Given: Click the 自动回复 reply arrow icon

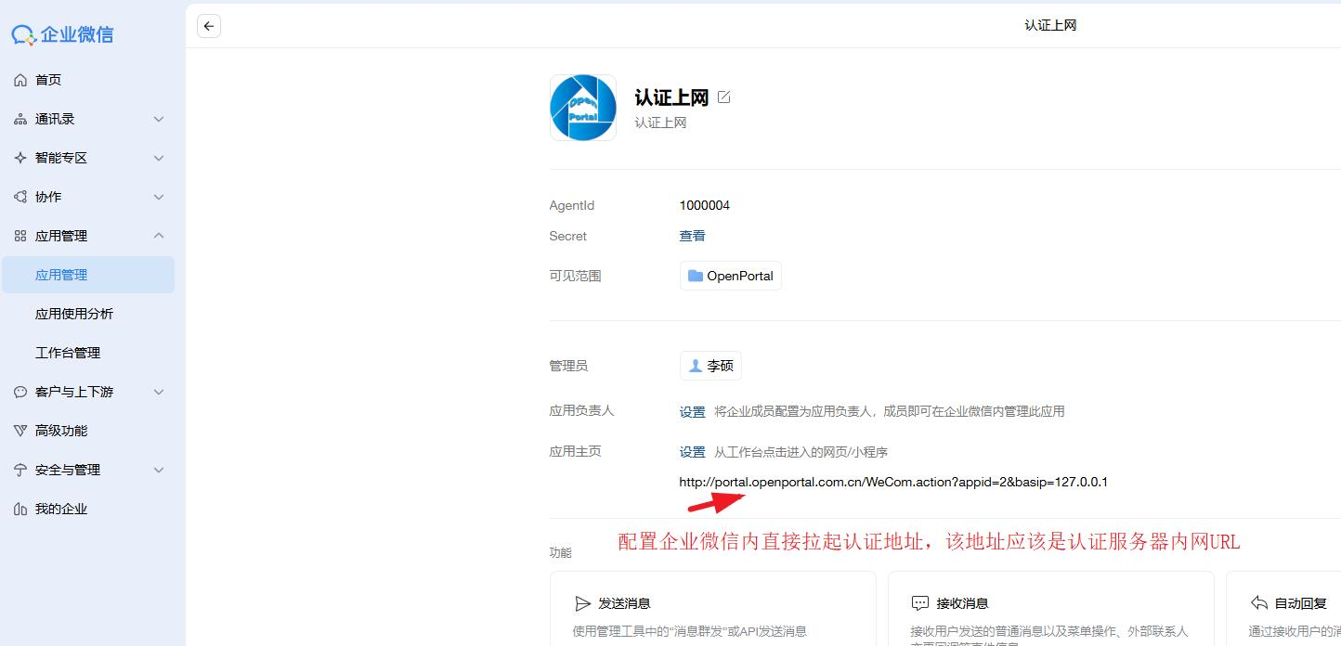Looking at the screenshot, I should click(1259, 603).
